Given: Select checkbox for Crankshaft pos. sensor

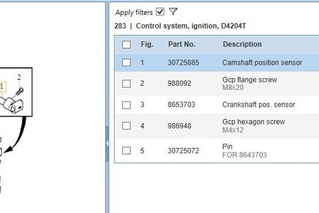Looking at the screenshot, I should coord(126,105).
